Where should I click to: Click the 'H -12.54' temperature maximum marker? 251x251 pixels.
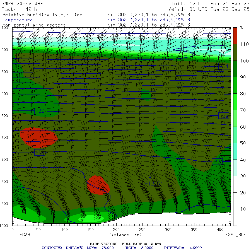(x=154, y=181)
